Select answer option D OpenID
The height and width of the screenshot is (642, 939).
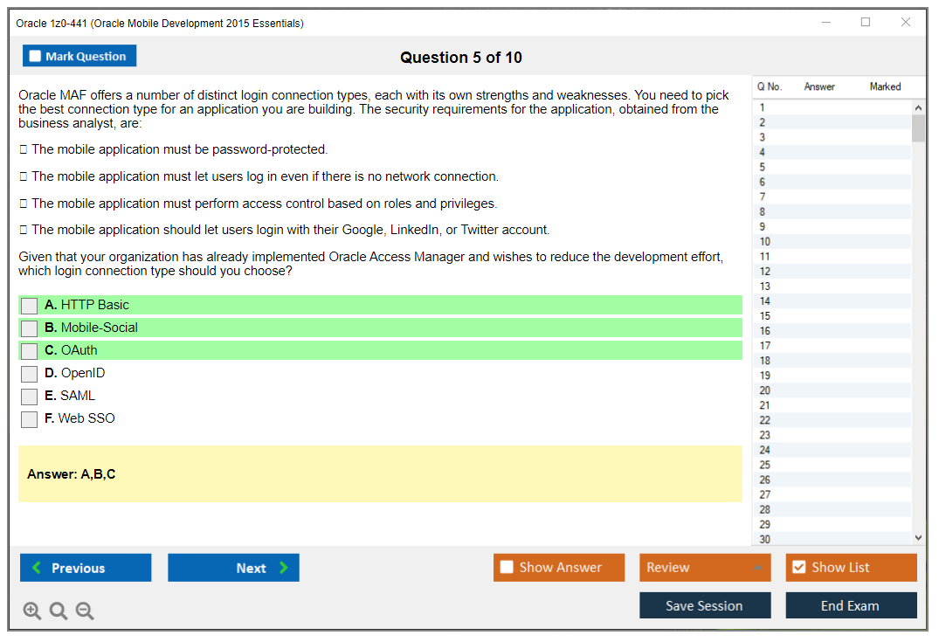coord(29,374)
